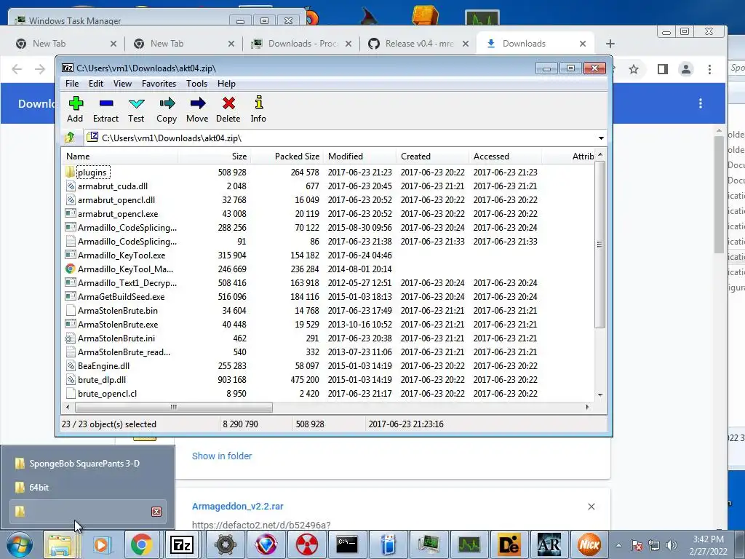Open command prompt taskbar icon
Viewport: 745px width, 559px height.
coord(347,544)
